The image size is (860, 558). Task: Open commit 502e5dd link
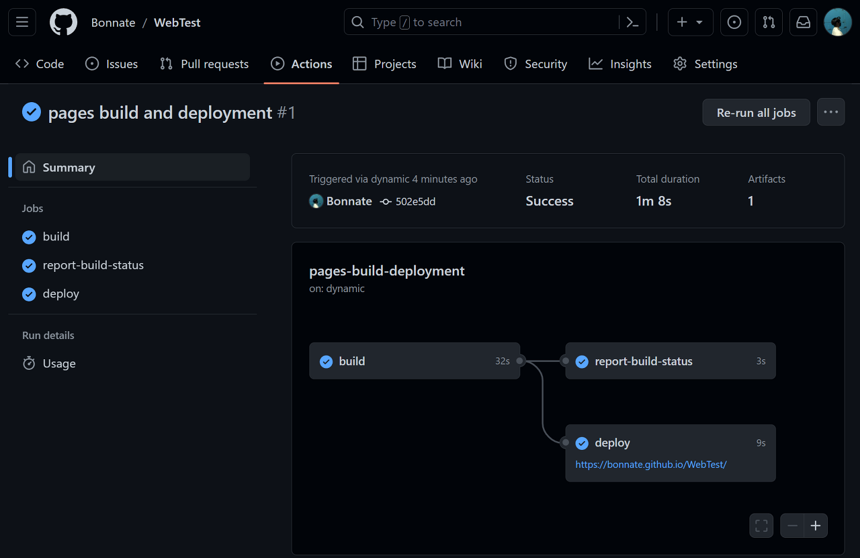[415, 201]
